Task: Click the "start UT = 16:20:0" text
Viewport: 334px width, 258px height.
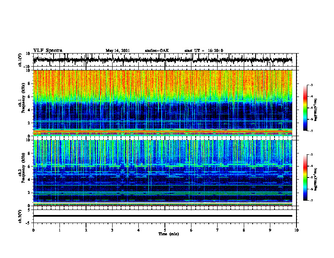Action: (x=204, y=51)
